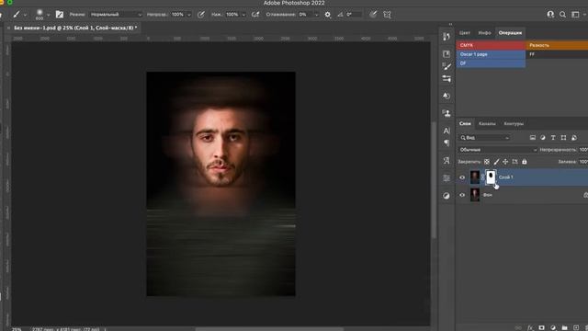Open the flow (Наж.) slider arrow
588x331 pixels.
tap(243, 15)
